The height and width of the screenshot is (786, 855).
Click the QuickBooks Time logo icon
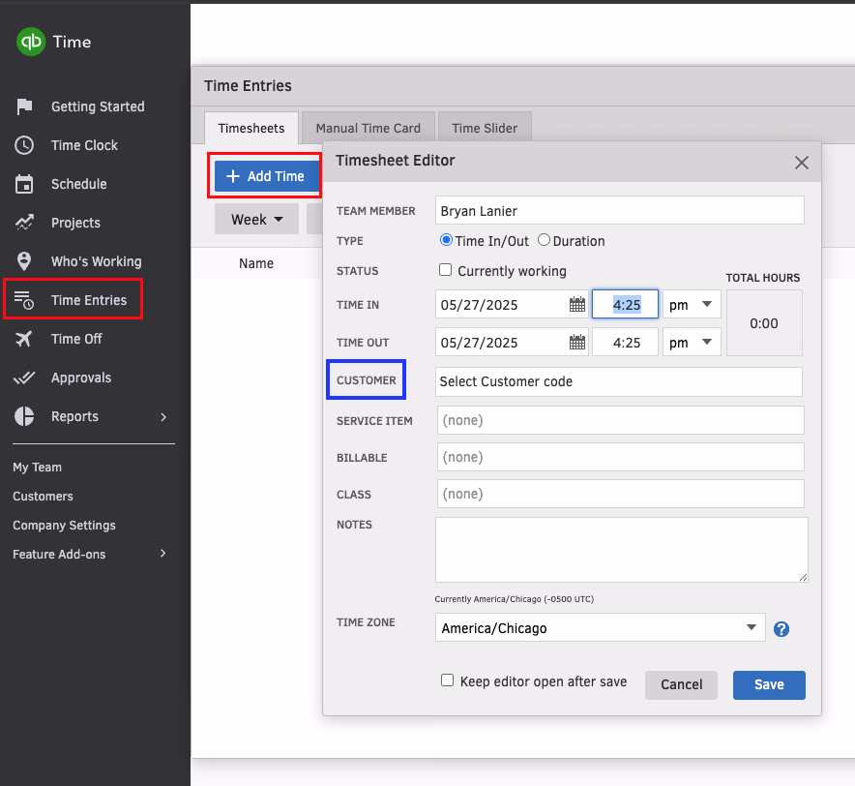click(31, 42)
